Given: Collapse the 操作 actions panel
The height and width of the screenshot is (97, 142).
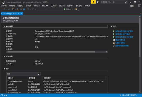Looking at the screenshot, I should pos(111,26).
